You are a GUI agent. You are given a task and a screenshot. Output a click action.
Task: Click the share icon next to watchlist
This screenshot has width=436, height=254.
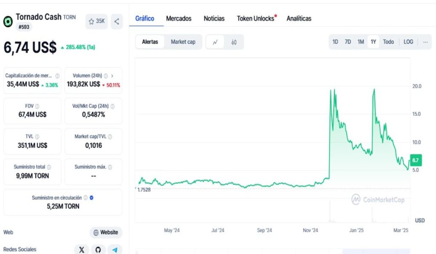pyautogui.click(x=117, y=21)
